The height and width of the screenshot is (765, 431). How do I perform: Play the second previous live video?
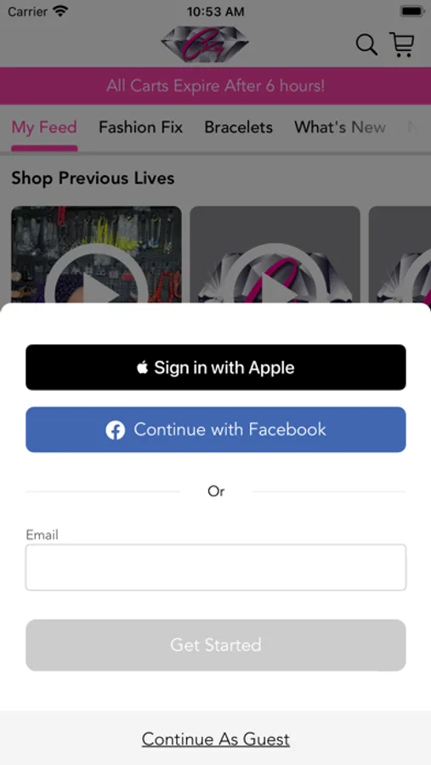pyautogui.click(x=275, y=254)
